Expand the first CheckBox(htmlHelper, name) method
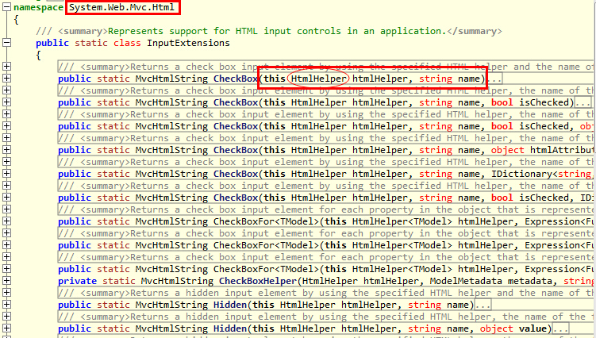Image resolution: width=596 pixels, height=338 pixels. [6, 79]
